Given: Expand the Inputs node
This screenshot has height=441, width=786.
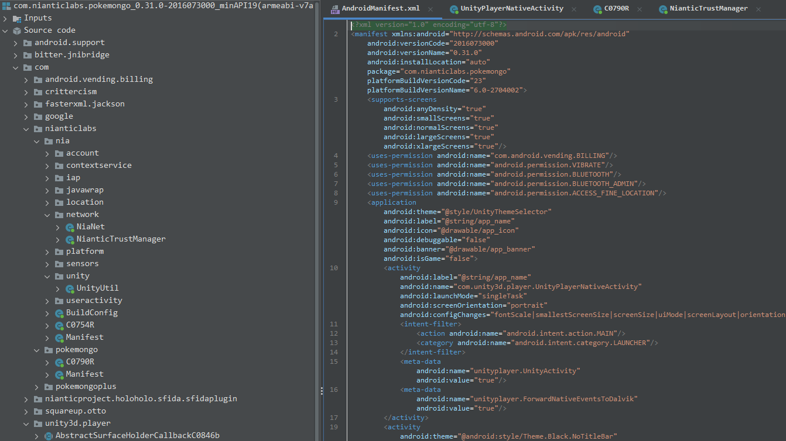Looking at the screenshot, I should 5,18.
